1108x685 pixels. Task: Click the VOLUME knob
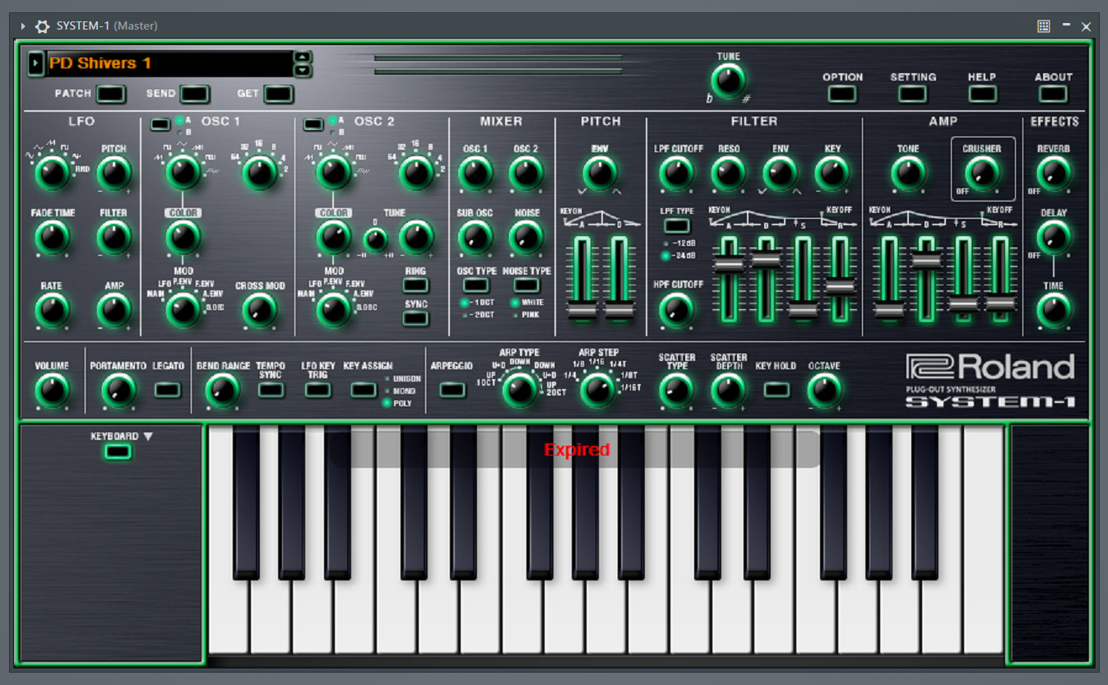pyautogui.click(x=52, y=391)
